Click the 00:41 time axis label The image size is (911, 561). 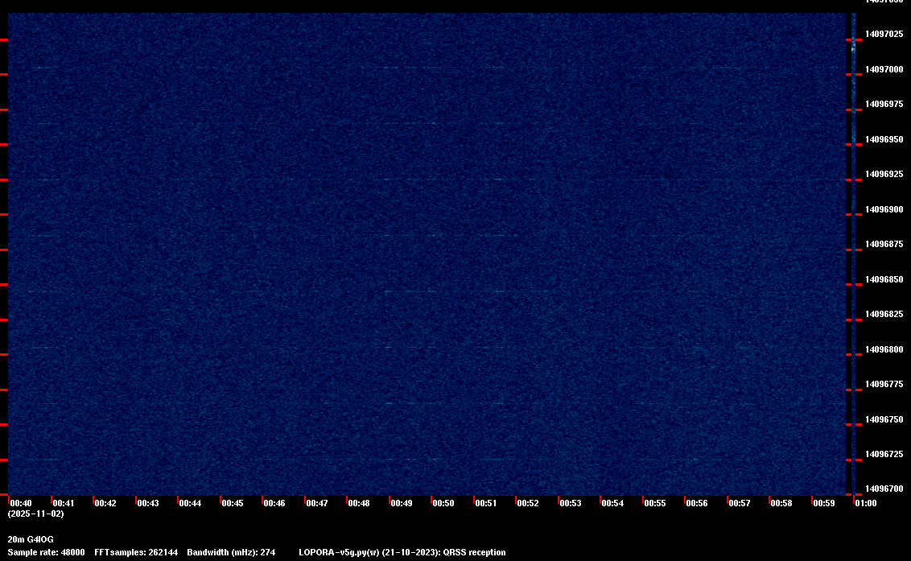coord(64,503)
